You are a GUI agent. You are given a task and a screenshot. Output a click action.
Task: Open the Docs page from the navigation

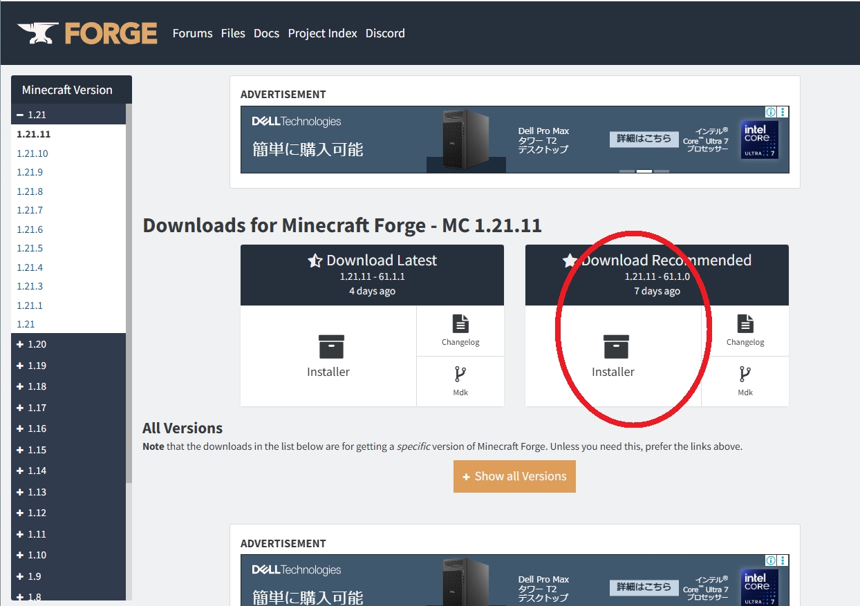pos(266,33)
